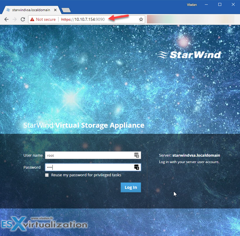Click the browser forward arrow

coord(15,19)
